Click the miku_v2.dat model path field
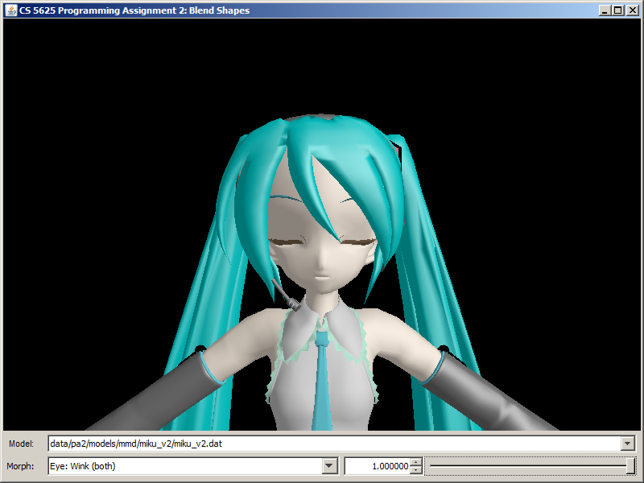 pos(330,444)
